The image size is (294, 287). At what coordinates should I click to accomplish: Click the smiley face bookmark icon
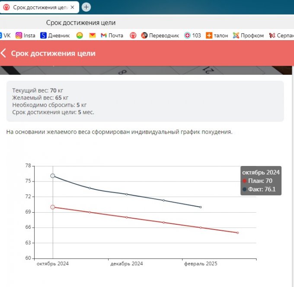click(80, 35)
